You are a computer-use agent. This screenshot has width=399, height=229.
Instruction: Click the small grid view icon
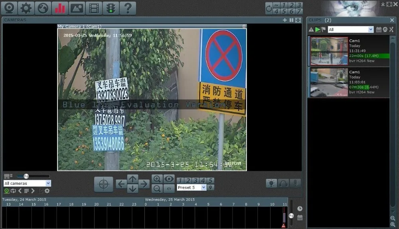(x=26, y=191)
